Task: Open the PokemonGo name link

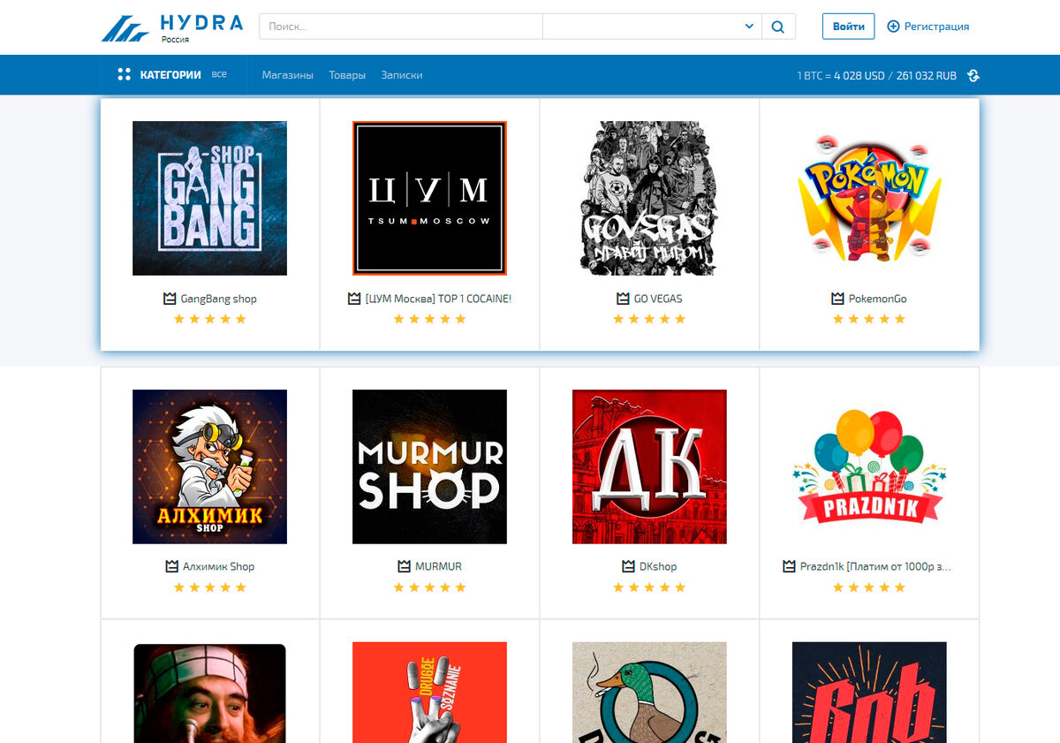Action: click(878, 299)
